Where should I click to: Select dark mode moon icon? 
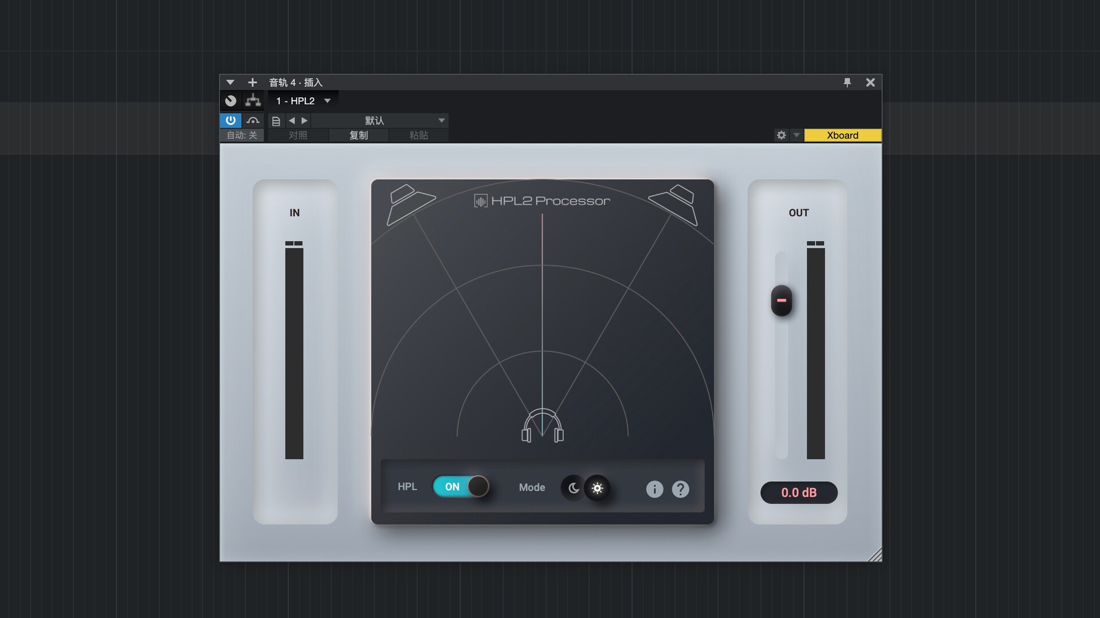[x=573, y=488]
